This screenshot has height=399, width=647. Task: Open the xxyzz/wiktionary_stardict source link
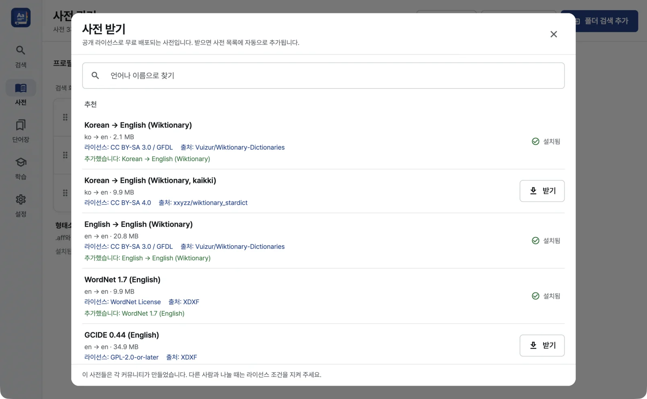pyautogui.click(x=203, y=203)
